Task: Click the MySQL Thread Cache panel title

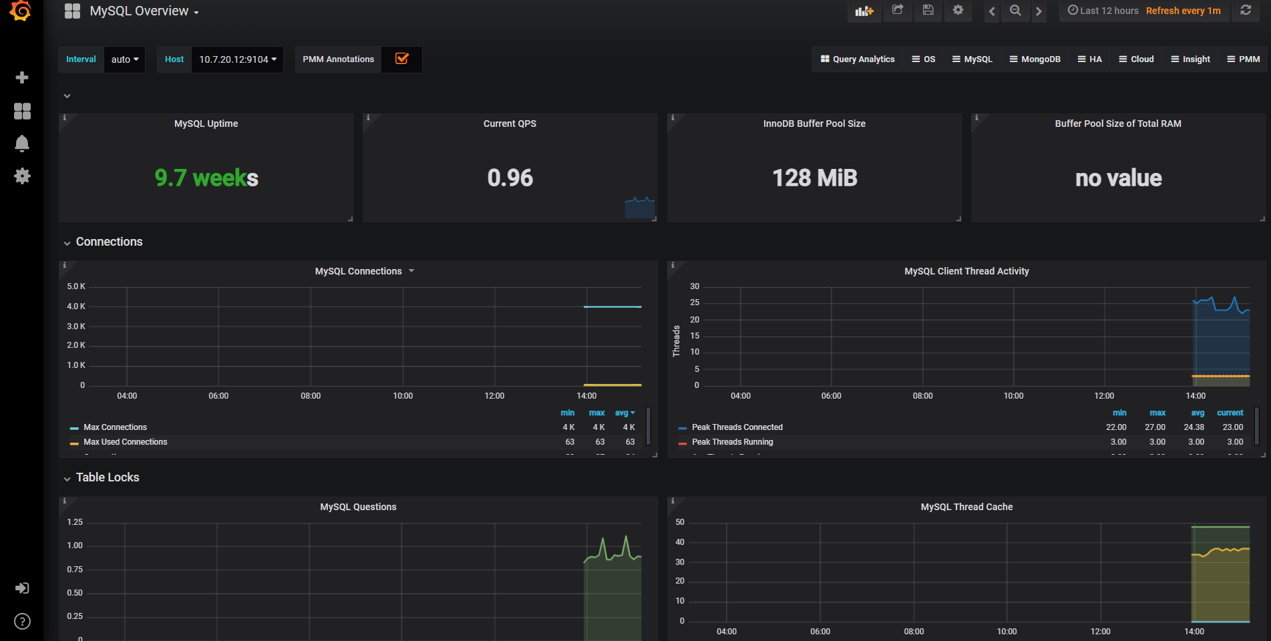Action: 966,507
